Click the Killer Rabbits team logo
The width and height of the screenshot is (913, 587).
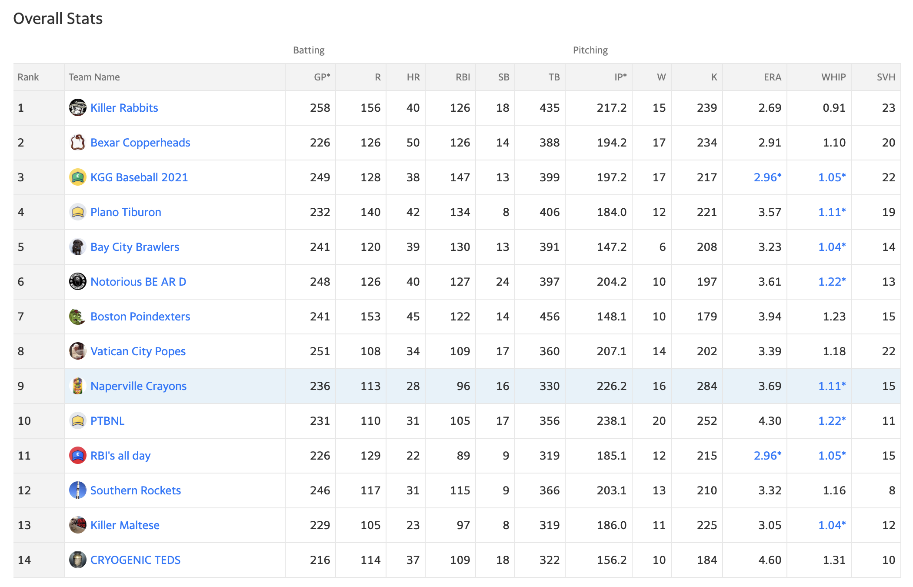click(x=78, y=107)
